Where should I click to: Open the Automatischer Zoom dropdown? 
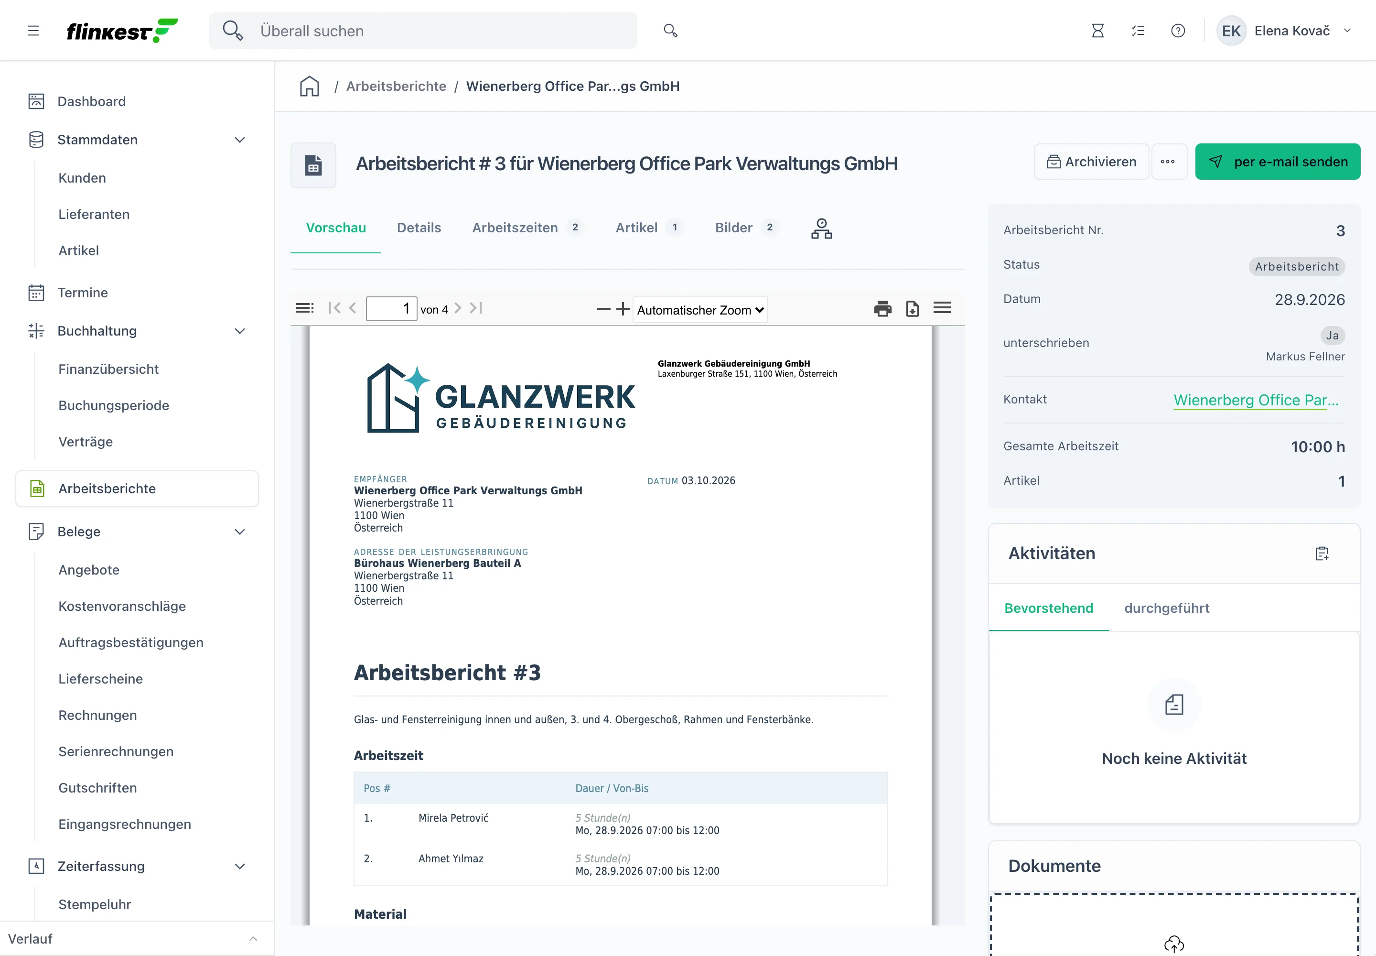tap(700, 310)
